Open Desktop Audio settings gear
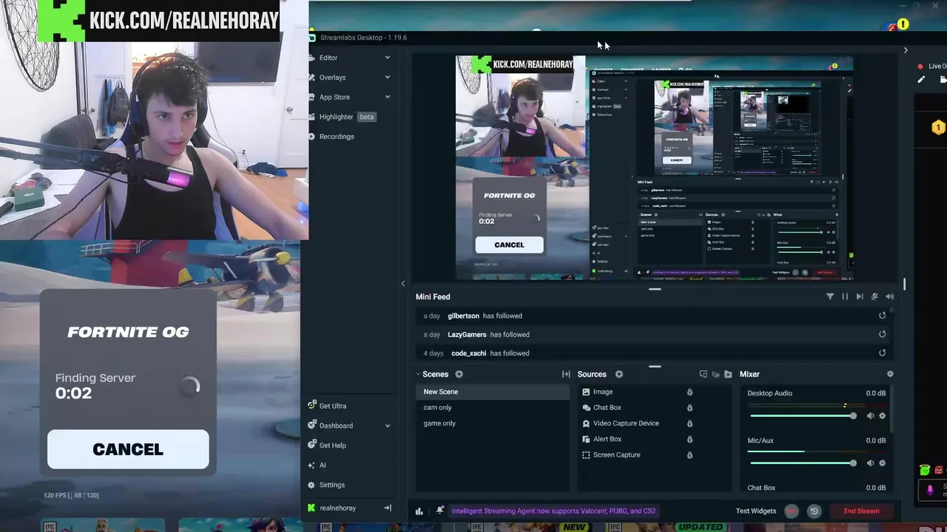Viewport: 947px width, 532px height. tap(882, 416)
